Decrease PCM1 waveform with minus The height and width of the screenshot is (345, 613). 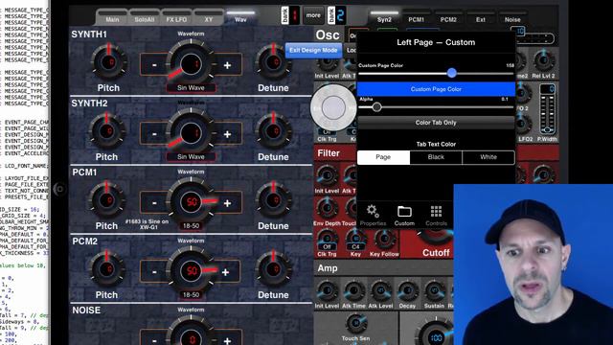click(154, 203)
